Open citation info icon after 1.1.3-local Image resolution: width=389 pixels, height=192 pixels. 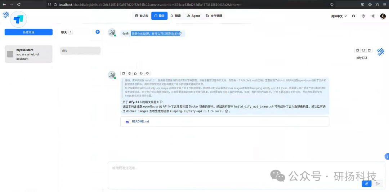(x=226, y=111)
